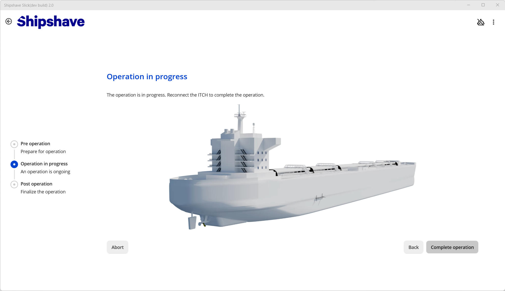Click the Shipshave logo
The height and width of the screenshot is (291, 505).
click(x=51, y=22)
